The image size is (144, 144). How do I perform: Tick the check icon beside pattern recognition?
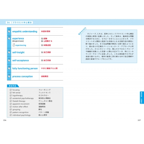coord(11,112)
